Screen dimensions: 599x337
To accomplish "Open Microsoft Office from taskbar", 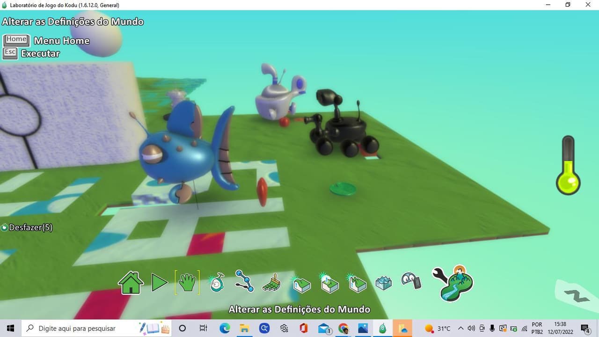I will point(304,328).
